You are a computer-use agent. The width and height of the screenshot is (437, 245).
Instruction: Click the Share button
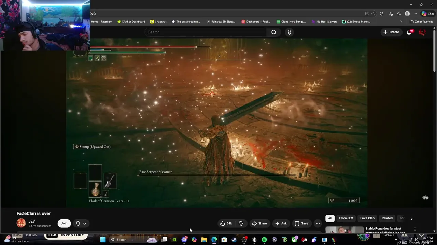point(259,223)
